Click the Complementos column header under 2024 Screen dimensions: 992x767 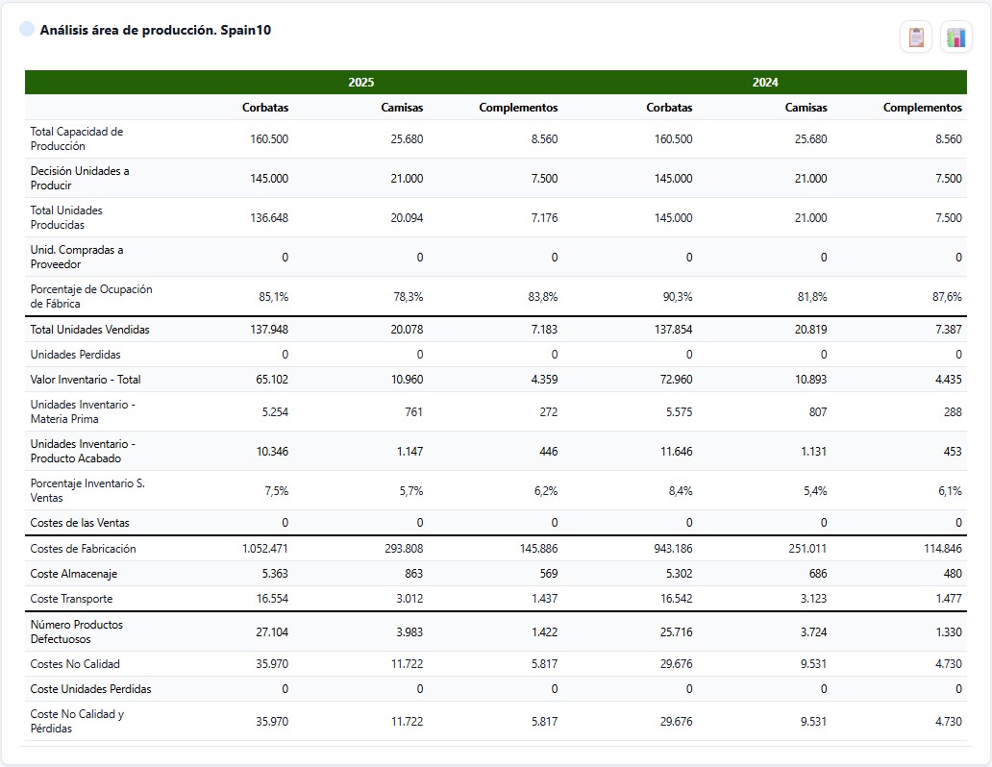[923, 108]
